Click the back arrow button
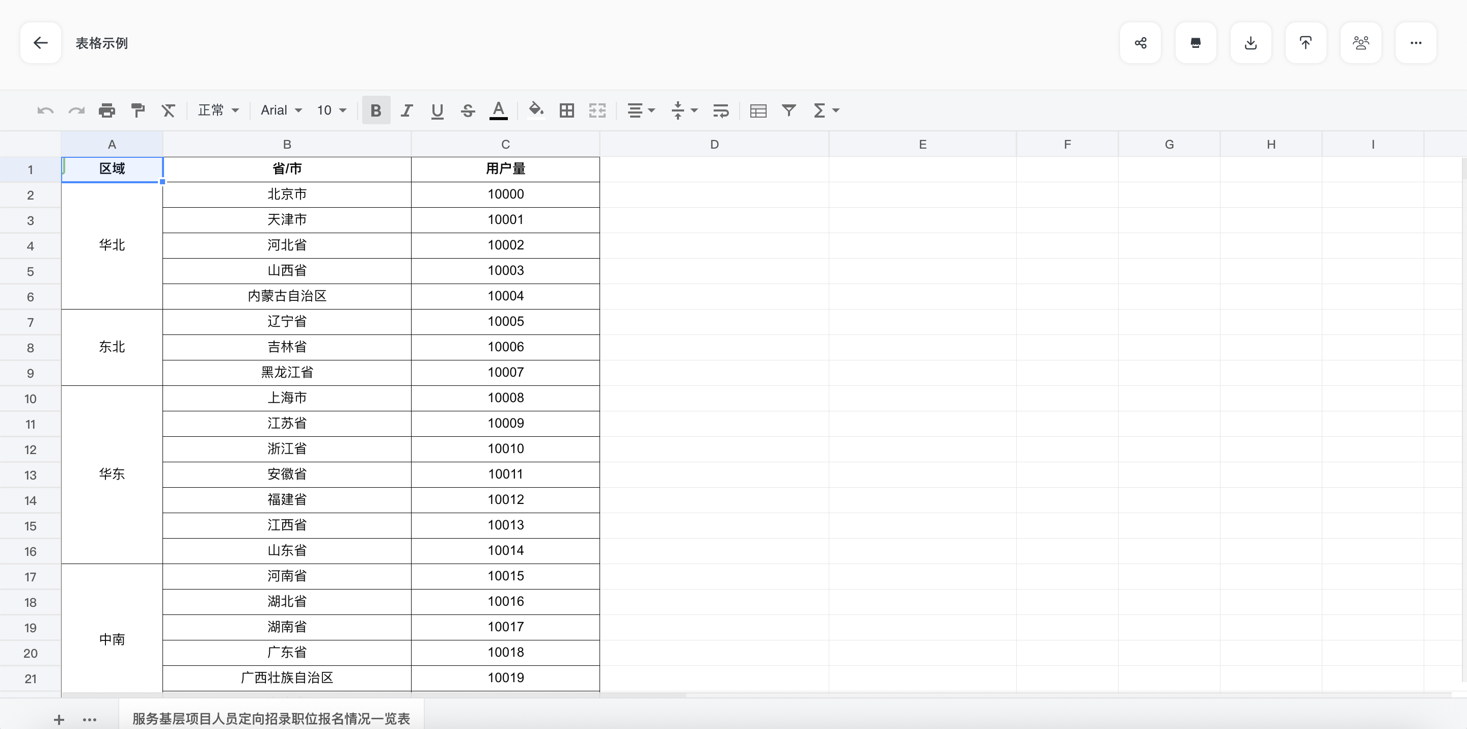 coord(40,43)
